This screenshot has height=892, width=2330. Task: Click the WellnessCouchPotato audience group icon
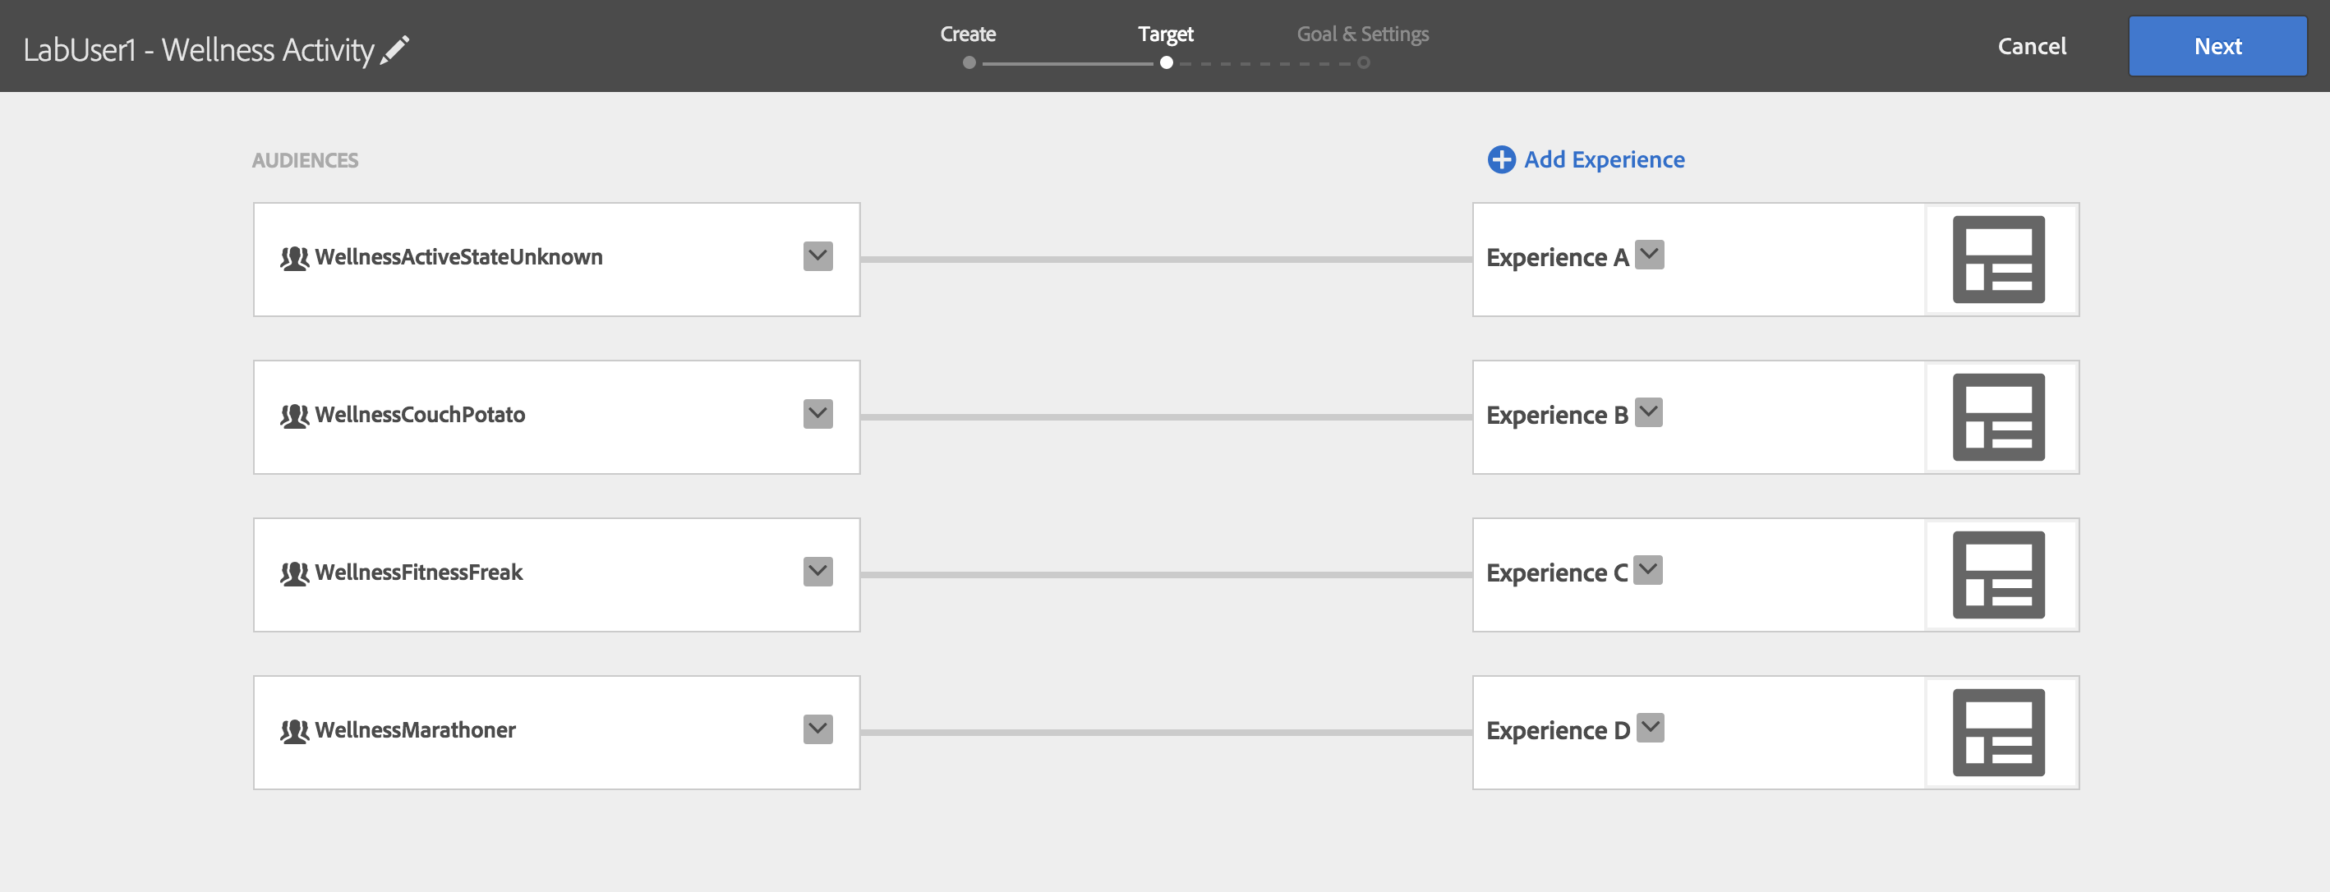[x=294, y=416]
